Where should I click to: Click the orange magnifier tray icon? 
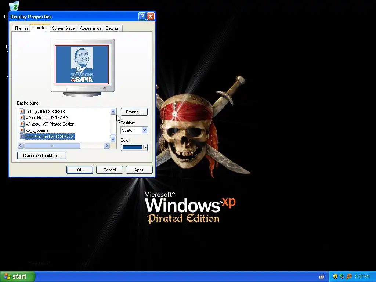tap(349, 276)
